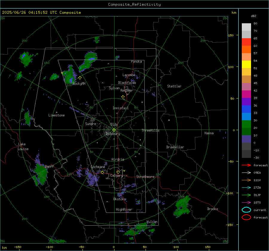Select the light gray 80–70 dBZ swatch
The height and width of the screenshot is (251, 269).
pyautogui.click(x=246, y=27)
